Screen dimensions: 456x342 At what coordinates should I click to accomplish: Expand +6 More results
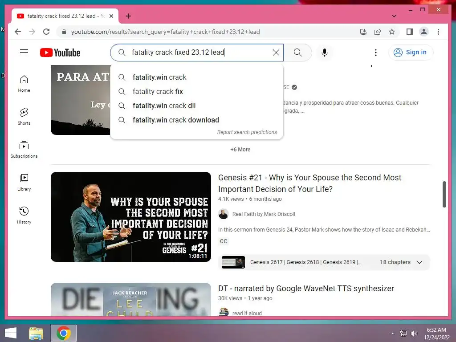(240, 150)
